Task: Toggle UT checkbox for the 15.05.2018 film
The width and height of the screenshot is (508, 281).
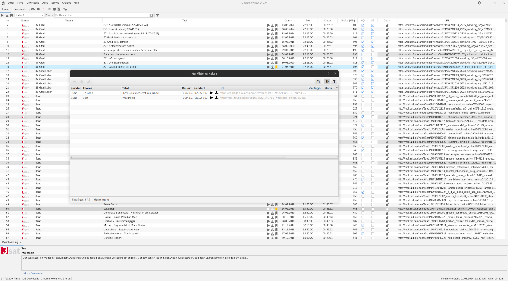Action: [x=373, y=42]
